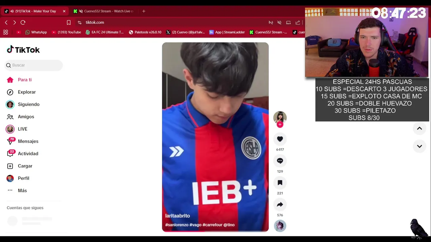
Task: Go to next video with down chevron
Action: [x=420, y=146]
